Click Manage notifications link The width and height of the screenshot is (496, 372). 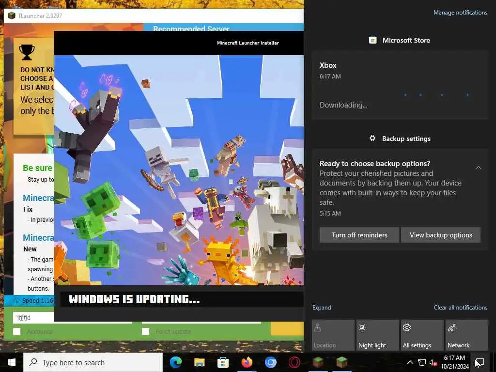(x=460, y=13)
